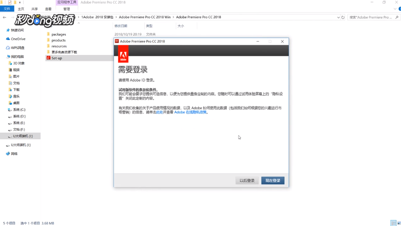The height and width of the screenshot is (226, 401).
Task: Click the 现在登录 sign-in-now button
Action: (x=273, y=181)
